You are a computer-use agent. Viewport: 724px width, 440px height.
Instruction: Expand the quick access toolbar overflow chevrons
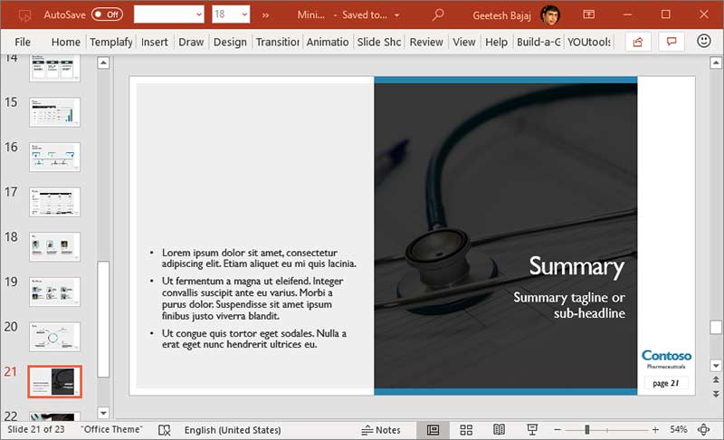265,14
